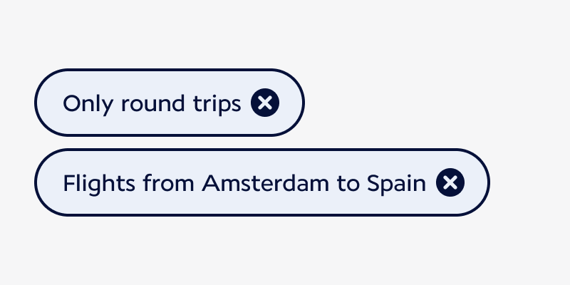Focus the Flights from Amsterdam pill
Screen dimensions: 570x285
click(x=244, y=184)
